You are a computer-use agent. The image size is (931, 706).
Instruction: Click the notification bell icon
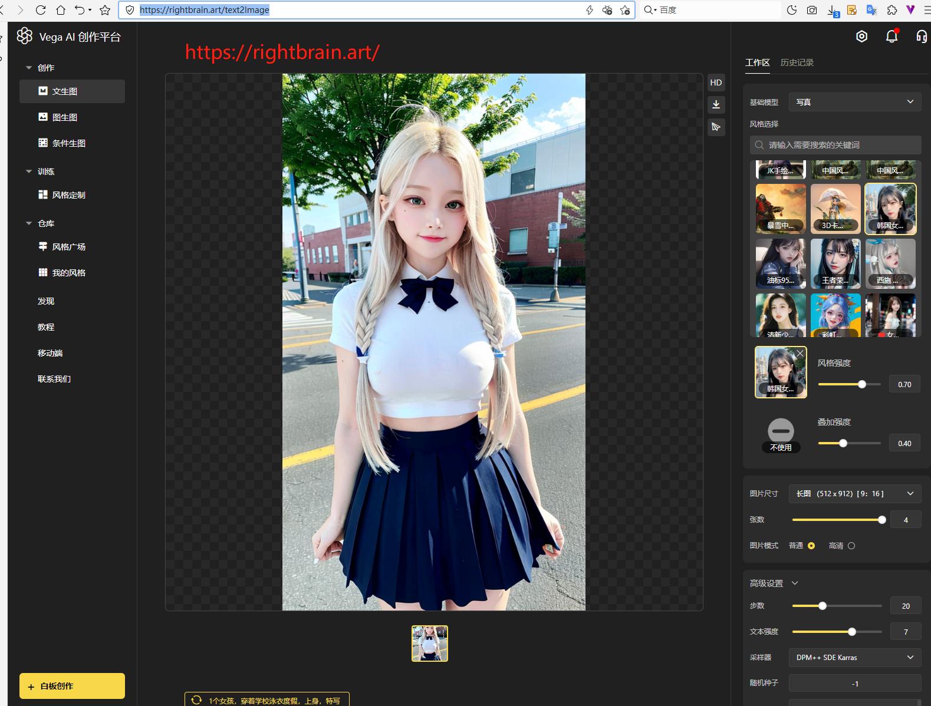tap(891, 37)
